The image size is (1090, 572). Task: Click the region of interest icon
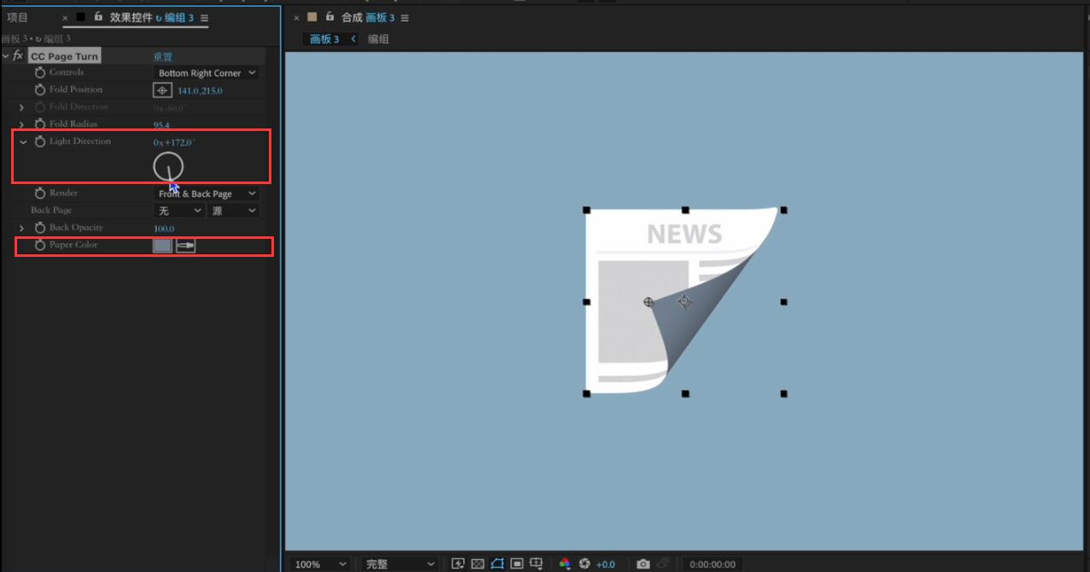[x=517, y=563]
